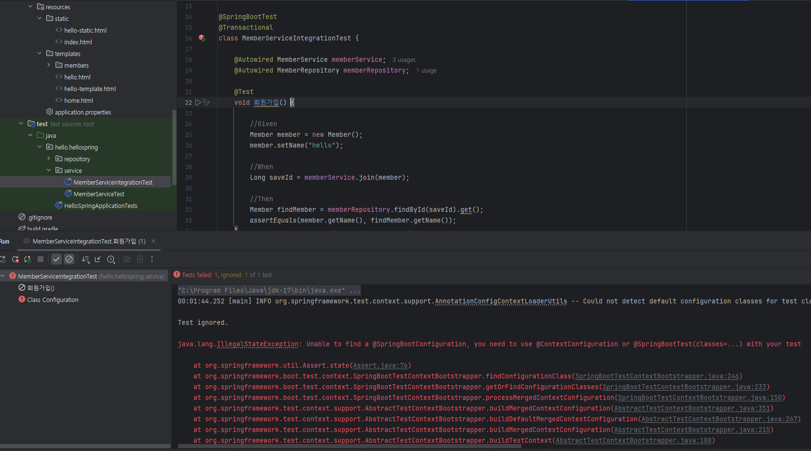The image size is (811, 451).
Task: Open Test History clock icon
Action: (111, 259)
